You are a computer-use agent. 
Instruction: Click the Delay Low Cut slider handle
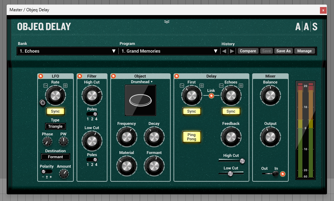coord(230,174)
